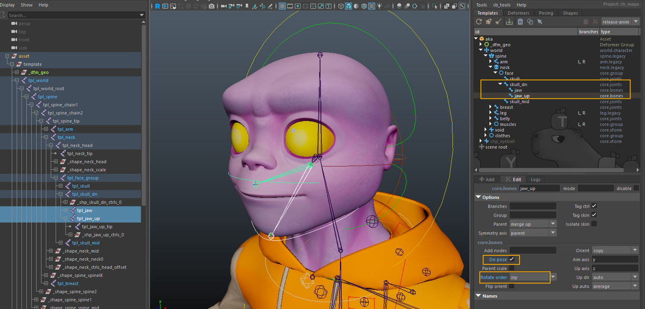Select jaw template in tree
Viewport: 645px width, 309px height.
(518, 90)
